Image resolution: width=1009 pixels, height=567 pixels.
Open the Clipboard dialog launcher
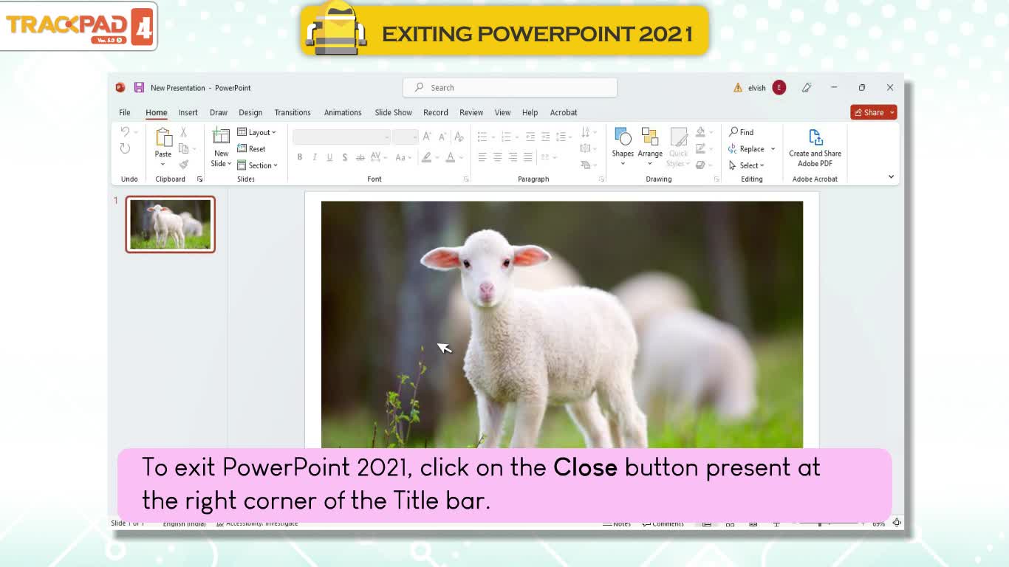[x=199, y=179]
